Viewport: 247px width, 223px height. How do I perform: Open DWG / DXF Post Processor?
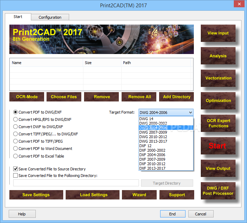point(218,191)
